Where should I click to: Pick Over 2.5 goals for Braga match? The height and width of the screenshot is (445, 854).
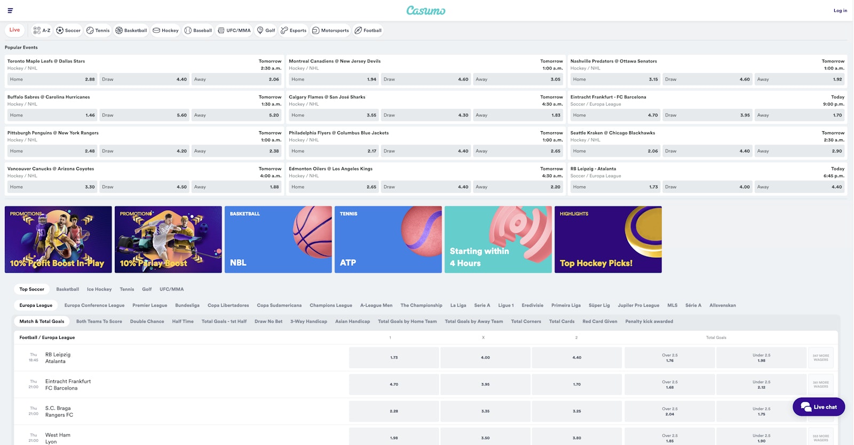pyautogui.click(x=669, y=411)
